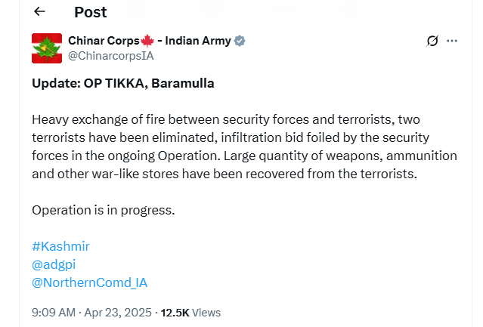Go back using the left arrow icon

coord(39,11)
